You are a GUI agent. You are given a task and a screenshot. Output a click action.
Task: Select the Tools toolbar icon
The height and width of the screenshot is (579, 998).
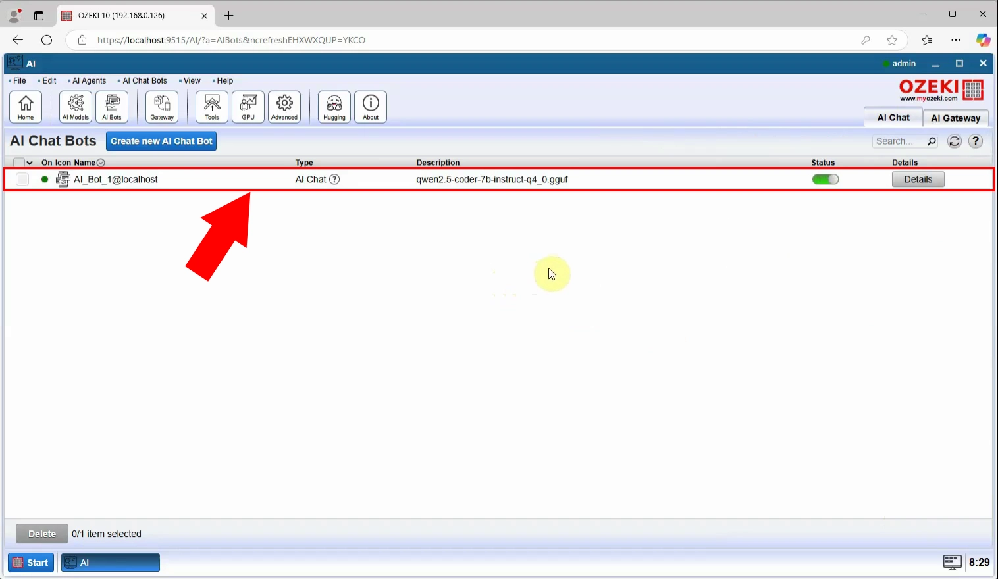point(212,107)
